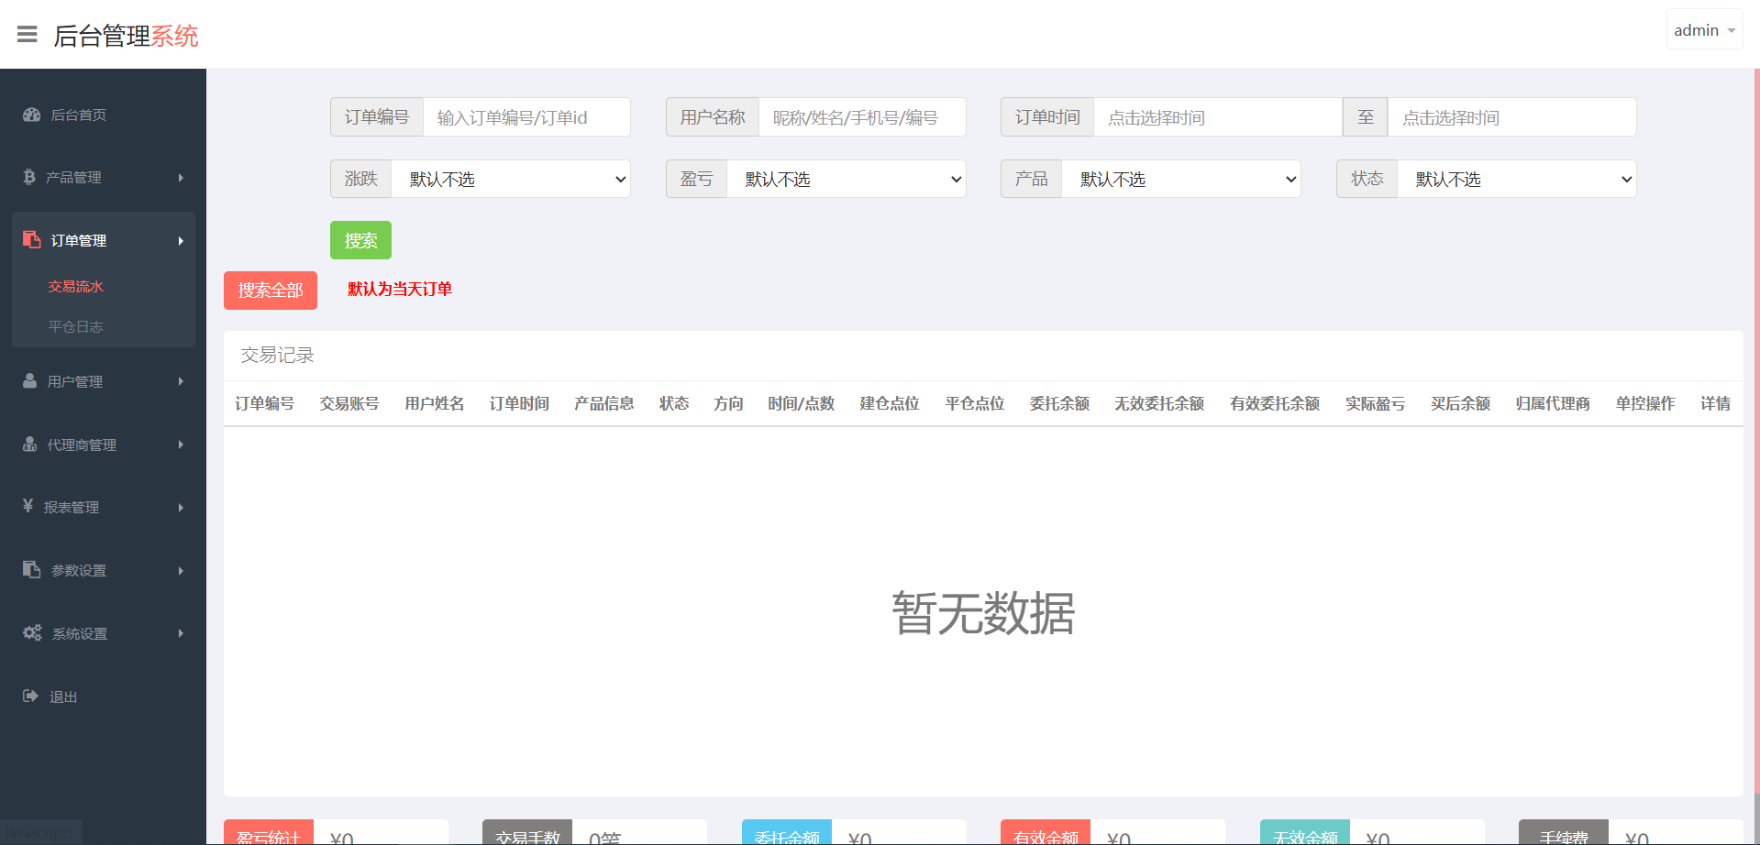Viewport: 1760px width, 845px height.
Task: Open the 状态 filter dropdown
Action: pos(1516,180)
